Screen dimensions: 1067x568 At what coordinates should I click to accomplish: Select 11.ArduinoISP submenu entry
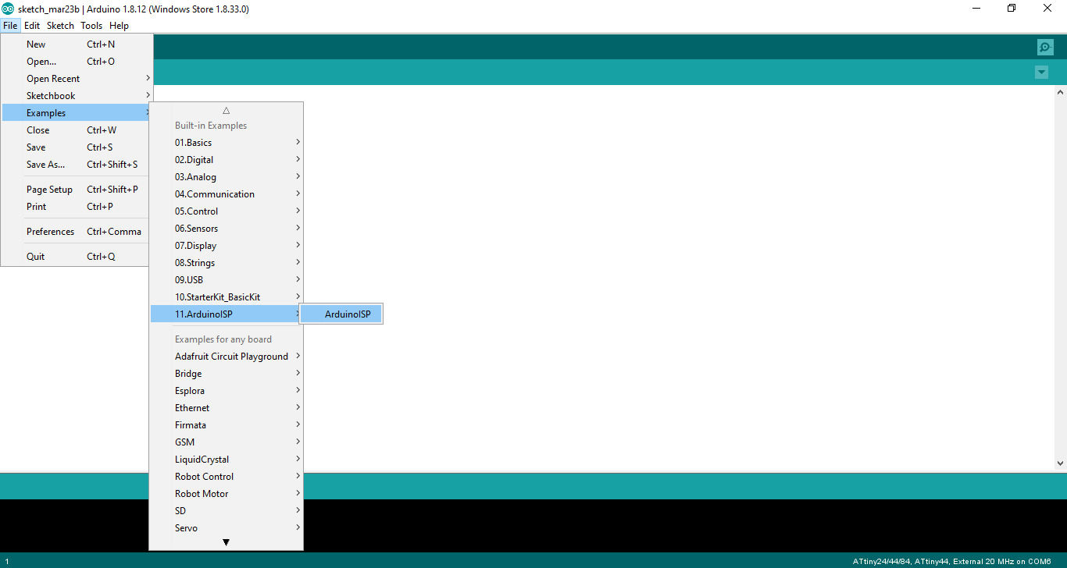pyautogui.click(x=227, y=314)
